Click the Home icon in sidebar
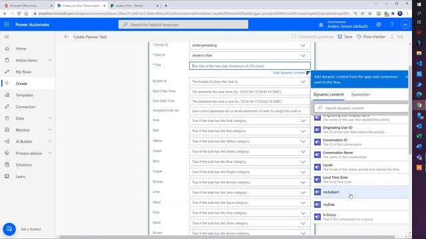The width and height of the screenshot is (426, 239). click(x=7, y=48)
